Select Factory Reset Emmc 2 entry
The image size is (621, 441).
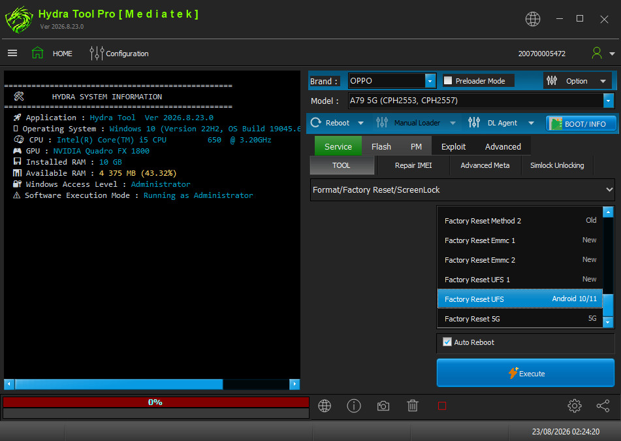[x=520, y=260]
